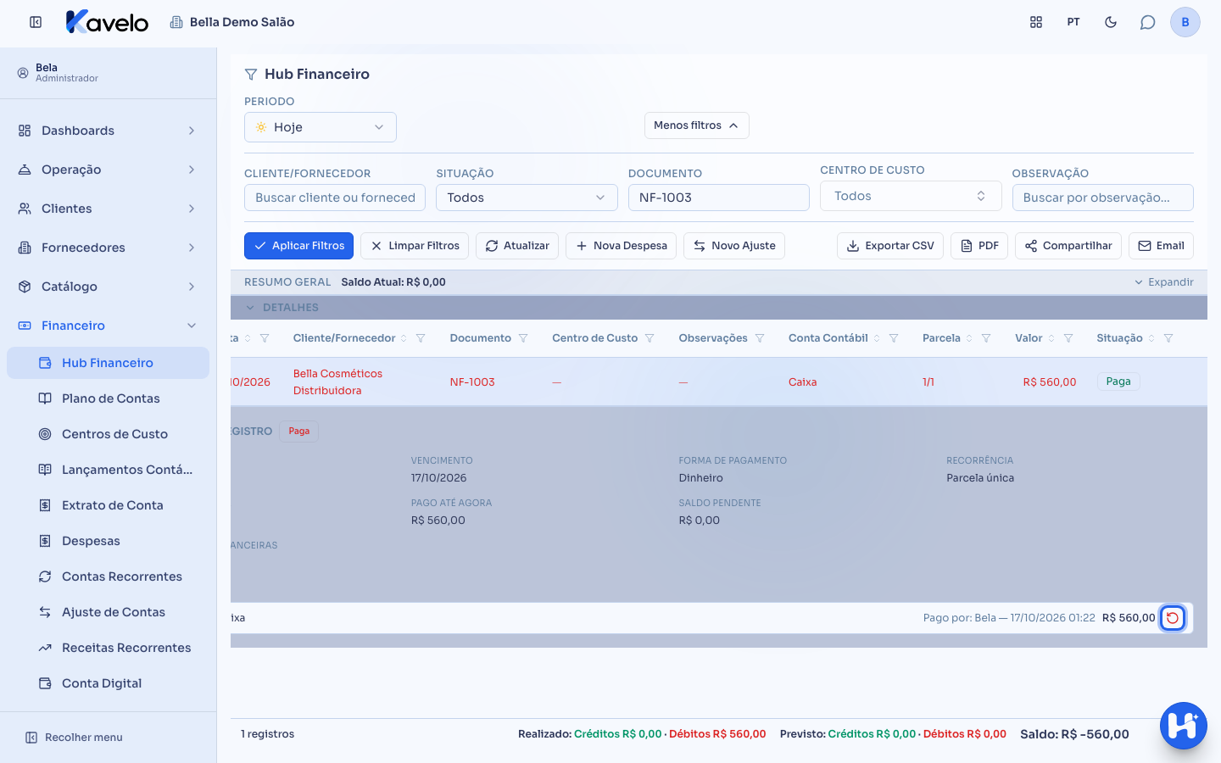Filter the Centro de Custo column
This screenshot has width=1221, height=763.
point(650,338)
